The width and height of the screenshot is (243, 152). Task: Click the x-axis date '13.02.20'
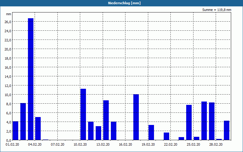pyautogui.click(x=103, y=144)
